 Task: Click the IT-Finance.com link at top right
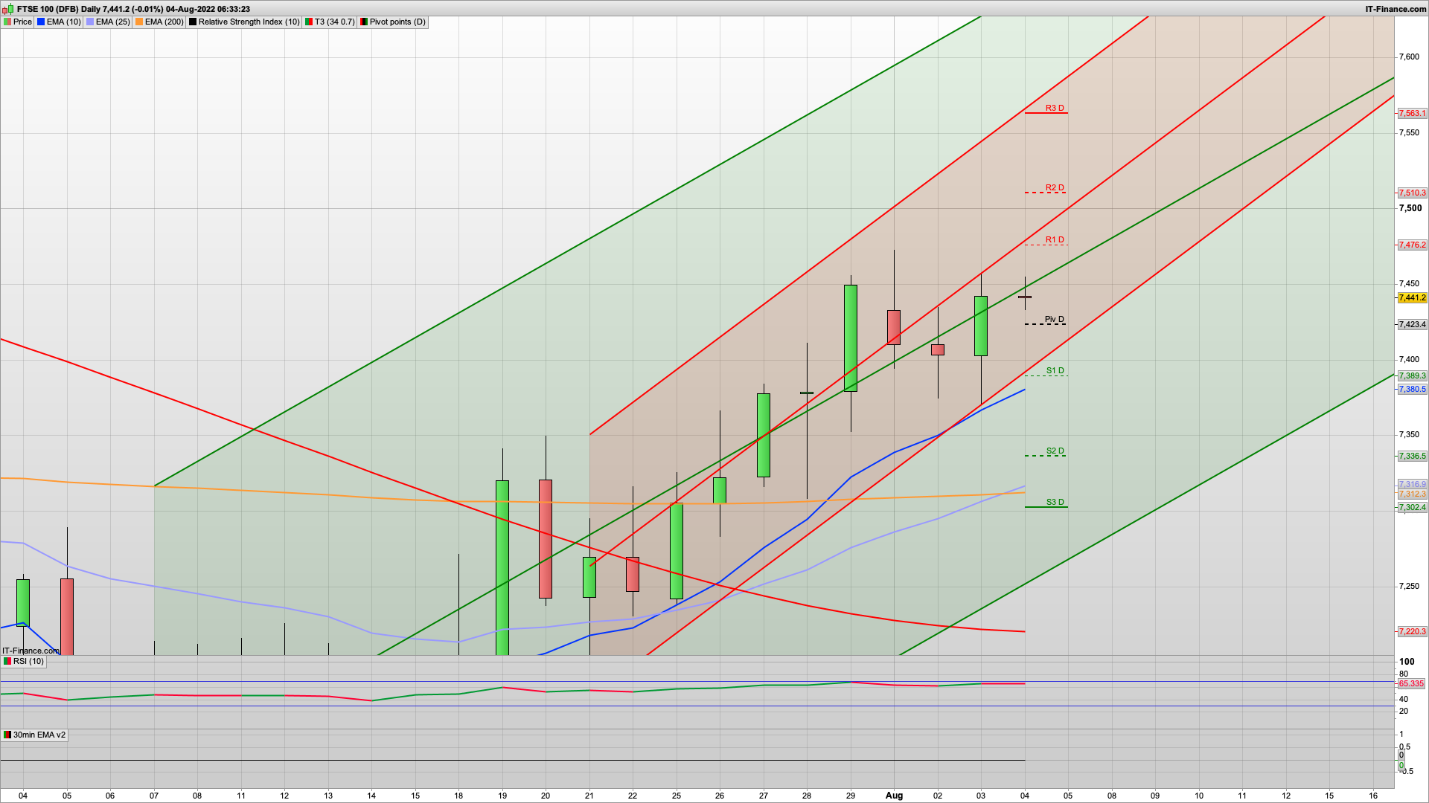pyautogui.click(x=1395, y=9)
